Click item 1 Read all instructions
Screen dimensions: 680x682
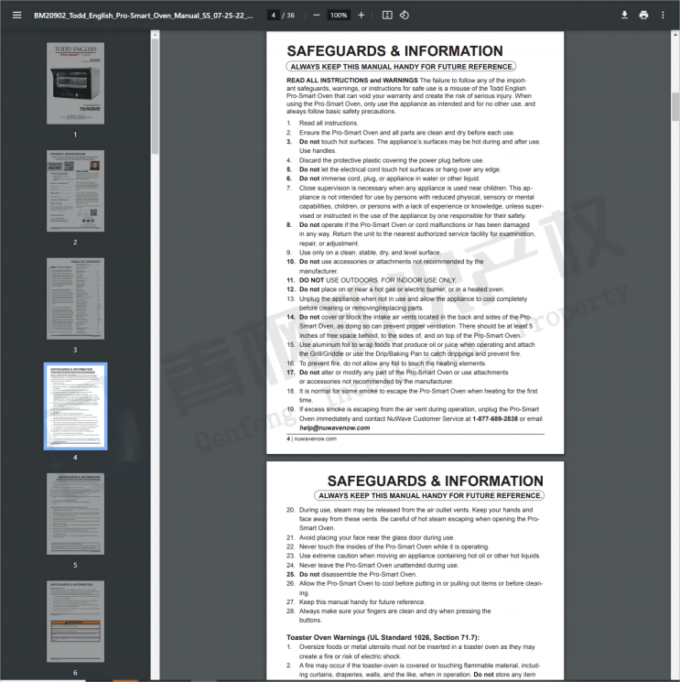coord(322,123)
